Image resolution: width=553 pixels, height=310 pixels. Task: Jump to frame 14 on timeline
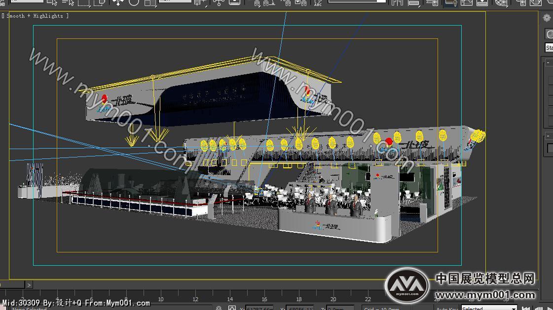coord(230,299)
